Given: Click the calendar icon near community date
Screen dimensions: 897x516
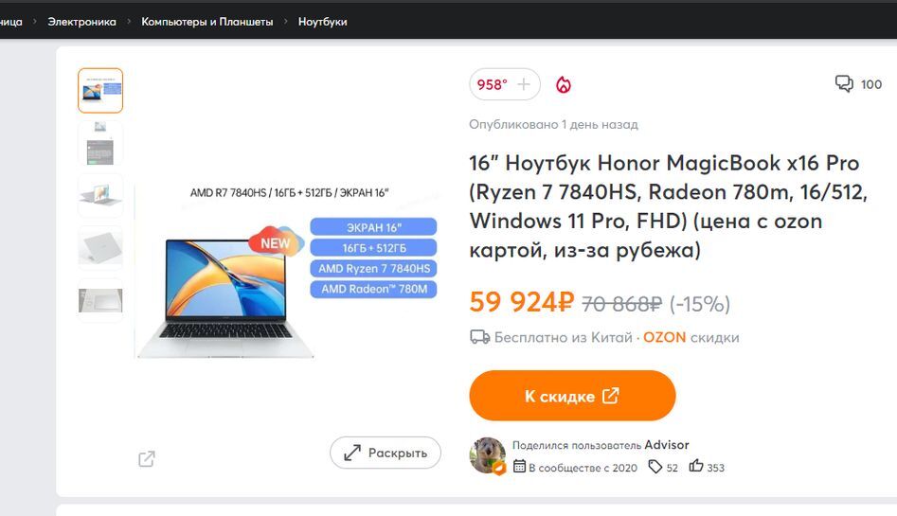Looking at the screenshot, I should (519, 466).
